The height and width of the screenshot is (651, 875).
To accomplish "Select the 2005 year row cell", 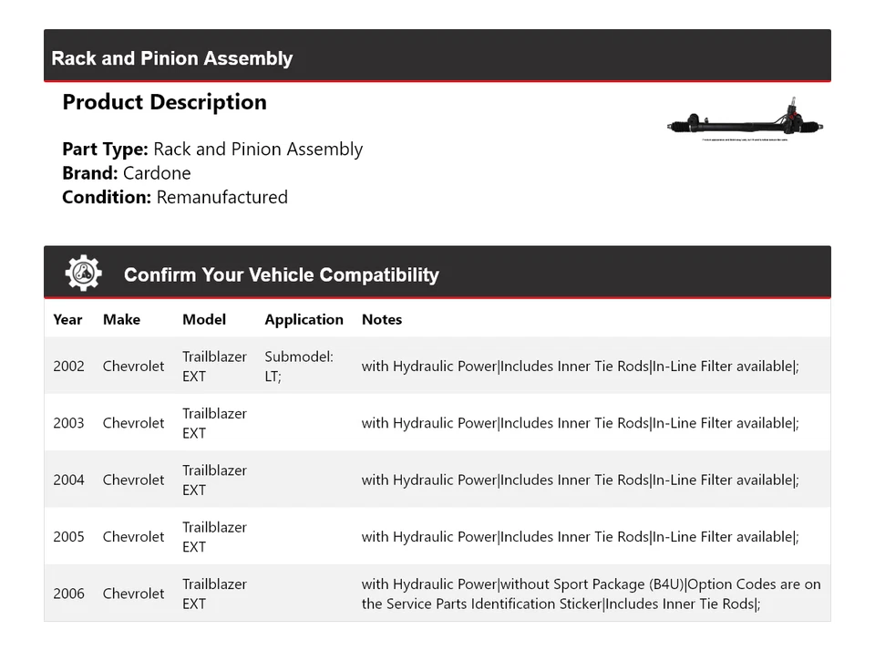I will pyautogui.click(x=68, y=537).
